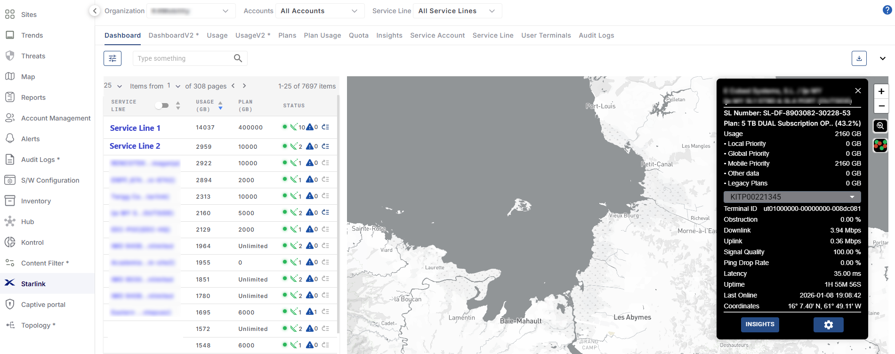This screenshot has width=895, height=354.
Task: Toggle the map cluster color markers
Action: [880, 145]
